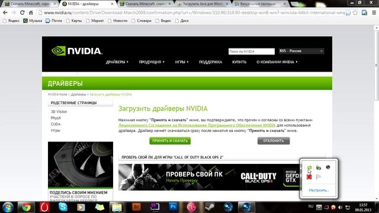379x213 pixels.
Task: Click the browser address bar URL
Action: [194, 12]
